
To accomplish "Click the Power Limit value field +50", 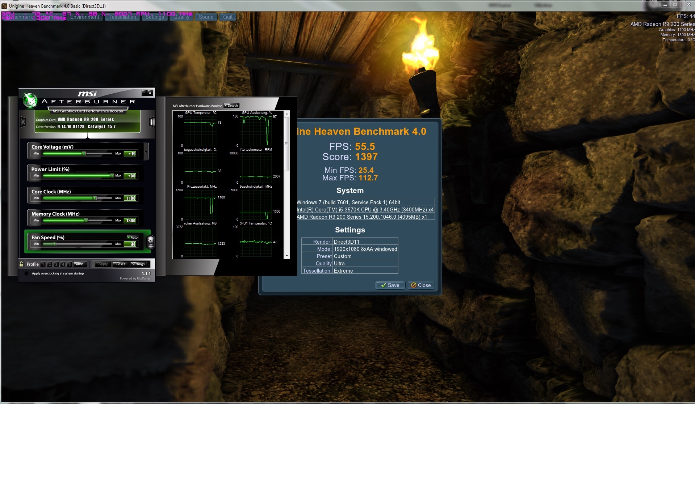I will coord(130,176).
